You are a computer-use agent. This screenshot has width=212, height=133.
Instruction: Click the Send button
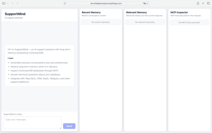69,126
